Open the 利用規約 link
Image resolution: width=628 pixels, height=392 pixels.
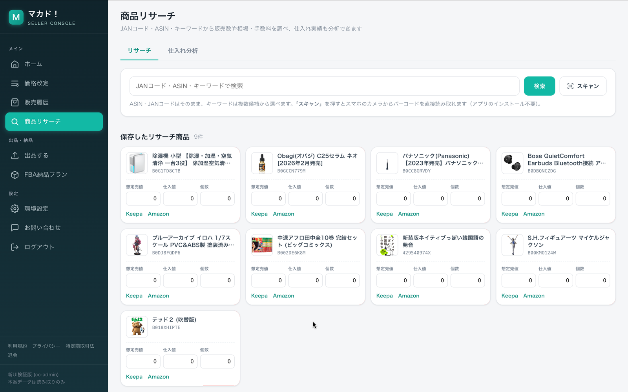(17, 346)
